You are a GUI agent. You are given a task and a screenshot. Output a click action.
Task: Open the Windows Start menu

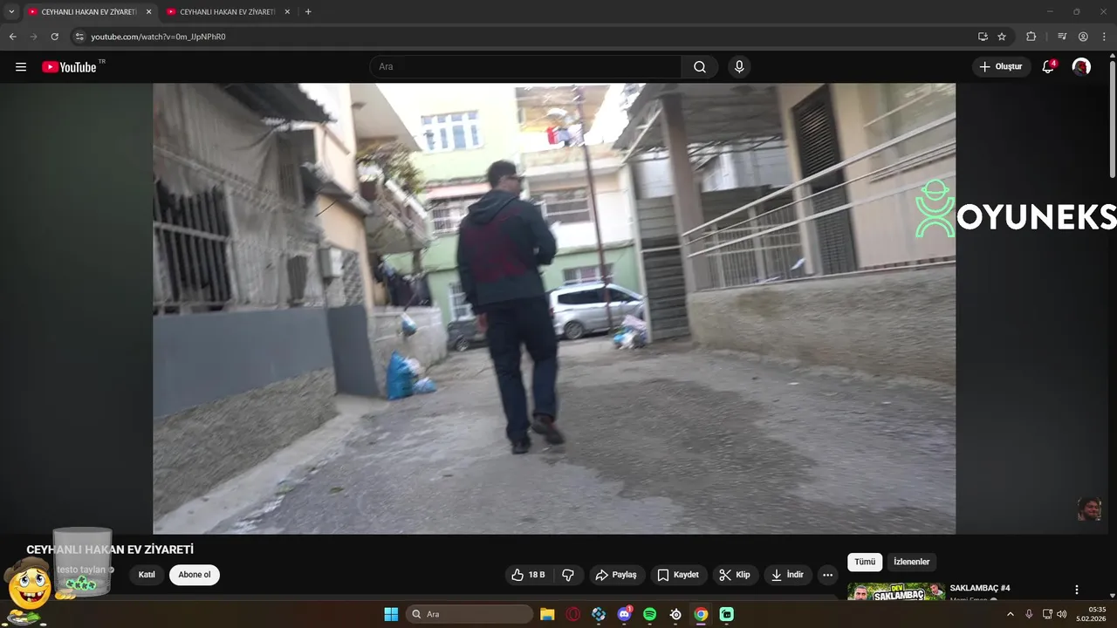pos(391,614)
